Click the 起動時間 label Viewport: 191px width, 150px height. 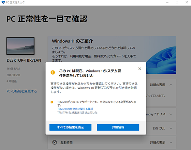click(66, 142)
